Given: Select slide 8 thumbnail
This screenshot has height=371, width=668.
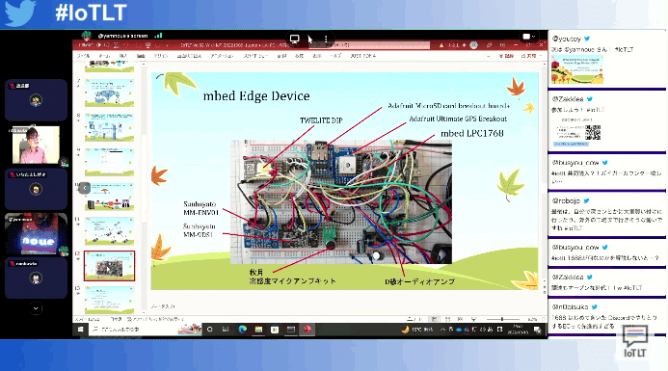Looking at the screenshot, I should [x=109, y=127].
